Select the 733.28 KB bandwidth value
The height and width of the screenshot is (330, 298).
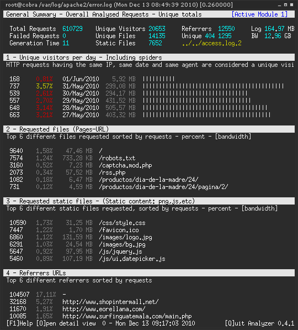78,158
